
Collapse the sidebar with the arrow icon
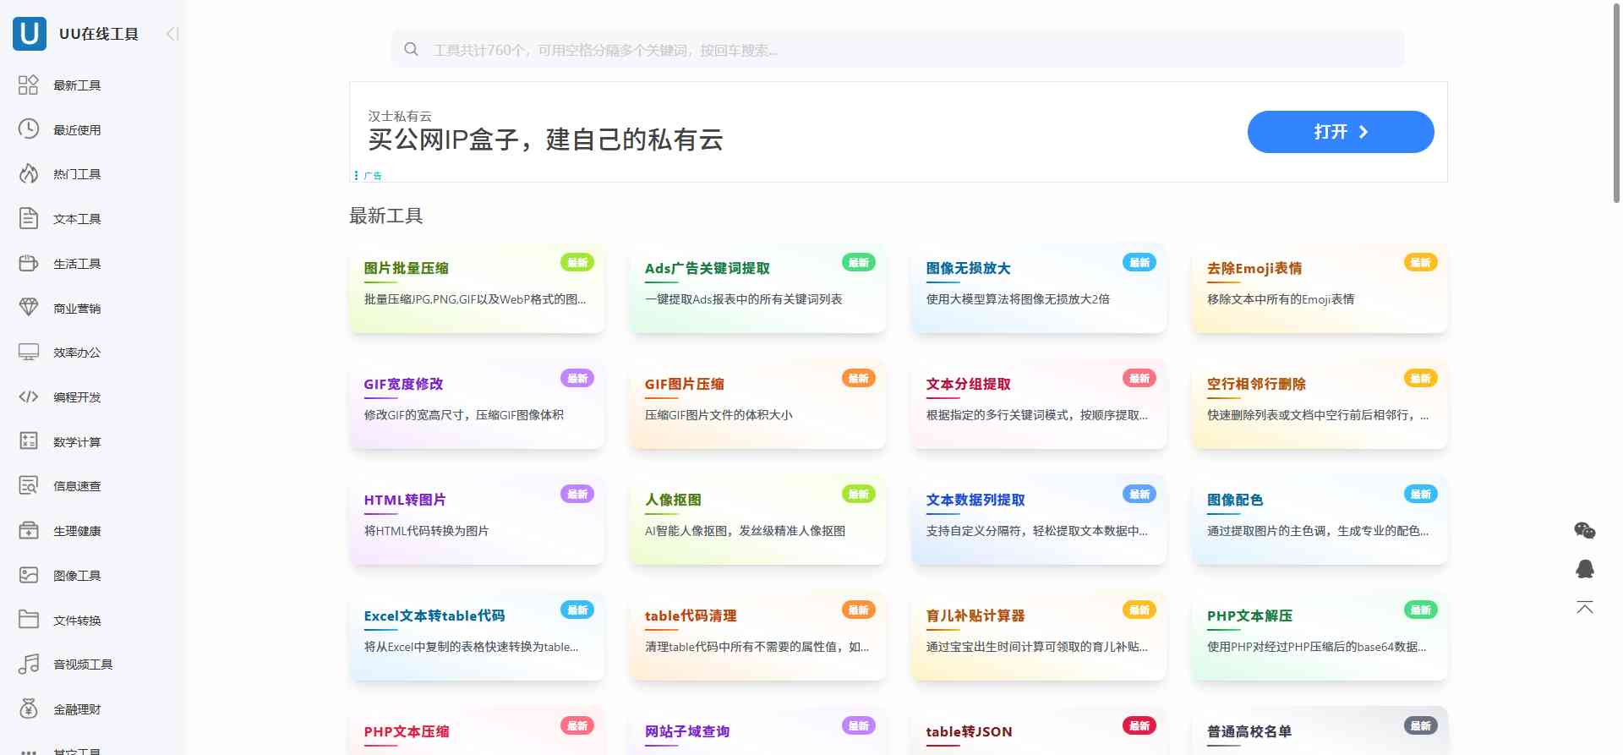tap(172, 34)
